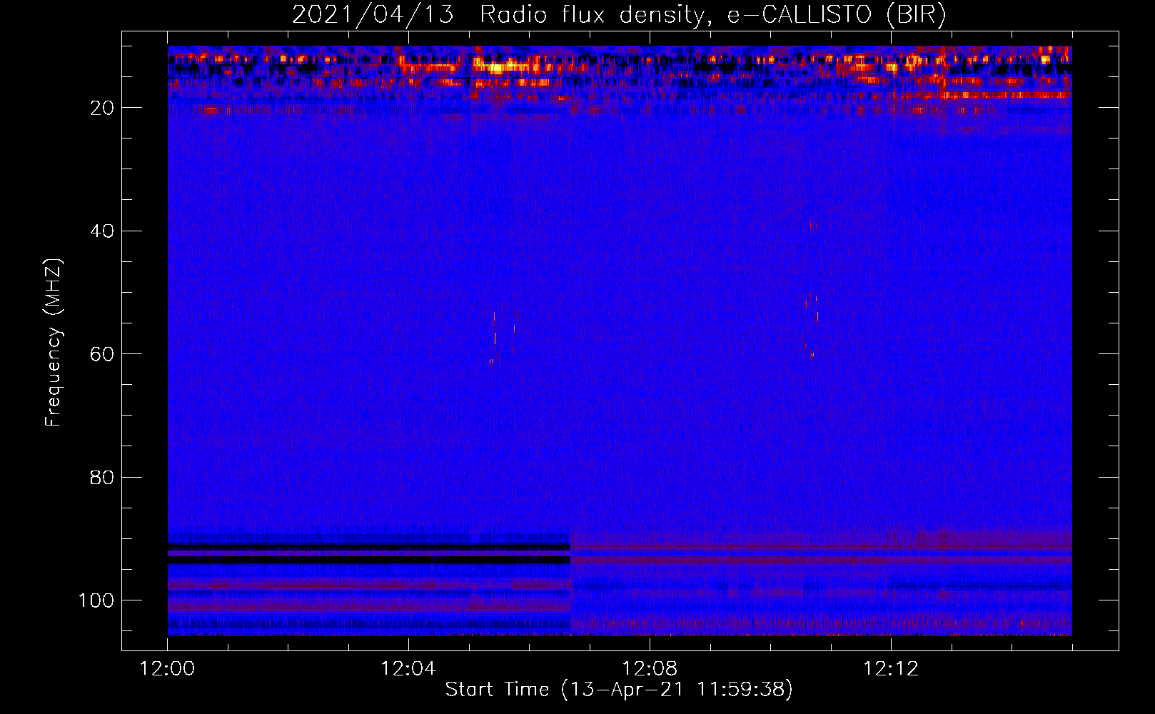The width and height of the screenshot is (1155, 714).
Task: Click the '12:12' time axis tick label
Action: click(x=891, y=669)
